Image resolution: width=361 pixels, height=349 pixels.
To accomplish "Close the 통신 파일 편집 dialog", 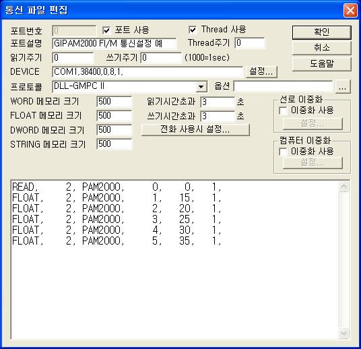I will [350, 11].
